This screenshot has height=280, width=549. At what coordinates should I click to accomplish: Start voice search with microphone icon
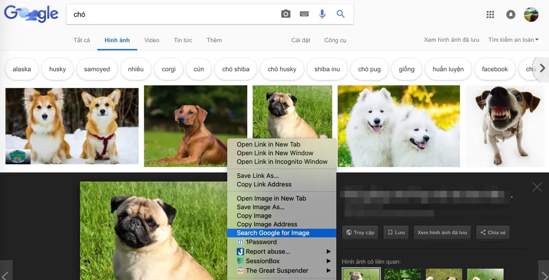(322, 14)
